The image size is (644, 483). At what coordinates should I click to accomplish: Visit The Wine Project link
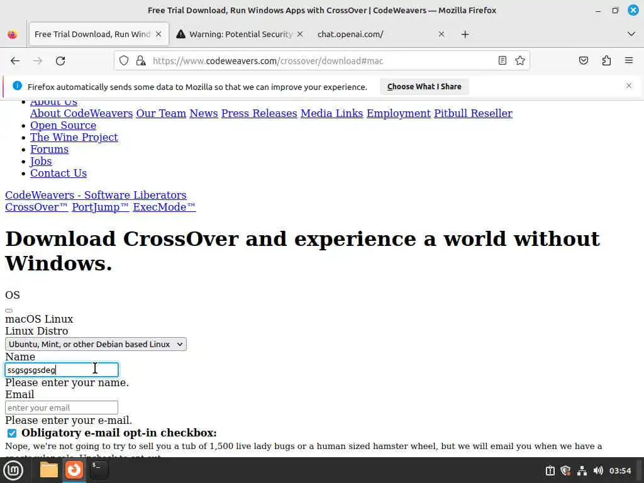click(74, 137)
